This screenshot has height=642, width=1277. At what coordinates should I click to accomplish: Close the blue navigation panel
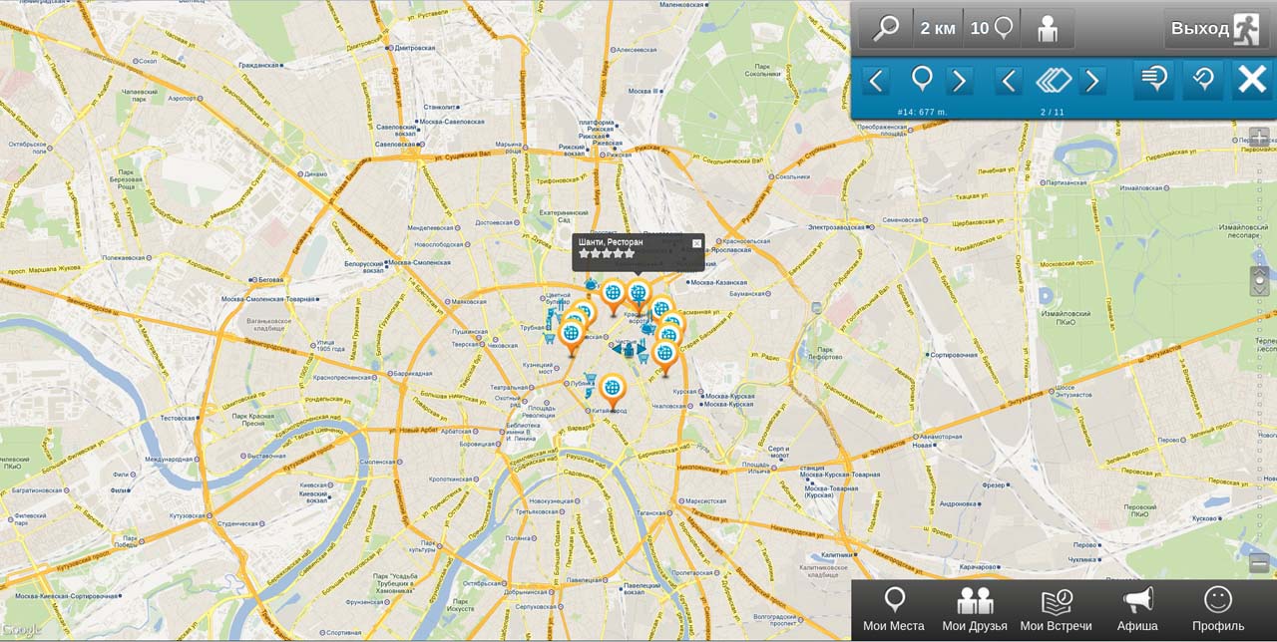click(1252, 80)
